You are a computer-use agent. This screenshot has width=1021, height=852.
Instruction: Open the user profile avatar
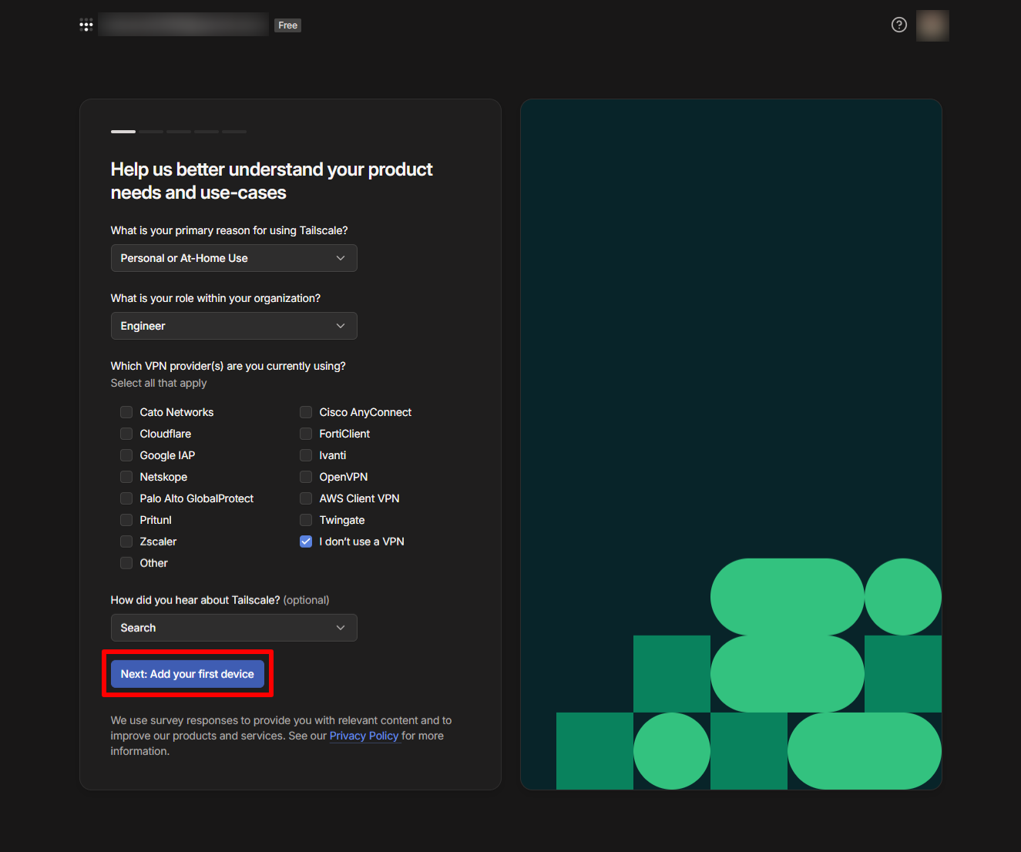point(932,25)
